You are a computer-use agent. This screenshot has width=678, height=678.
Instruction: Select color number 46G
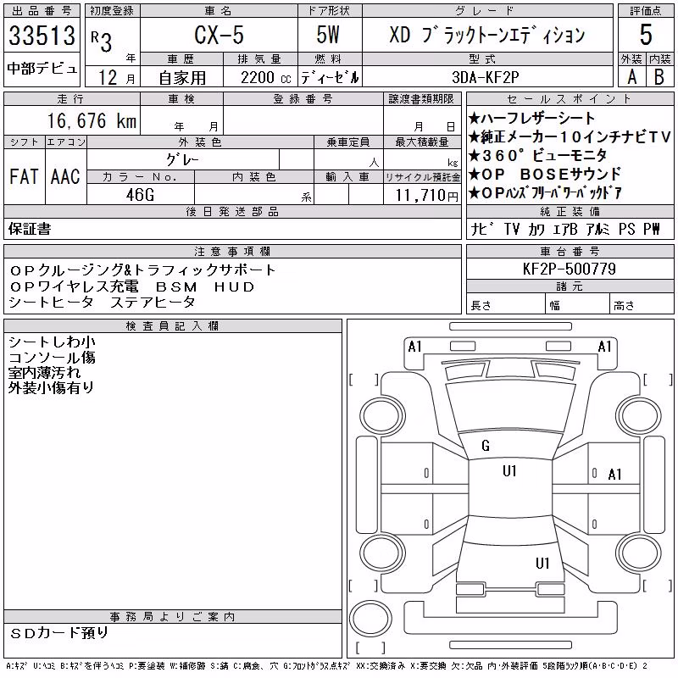[x=140, y=195]
